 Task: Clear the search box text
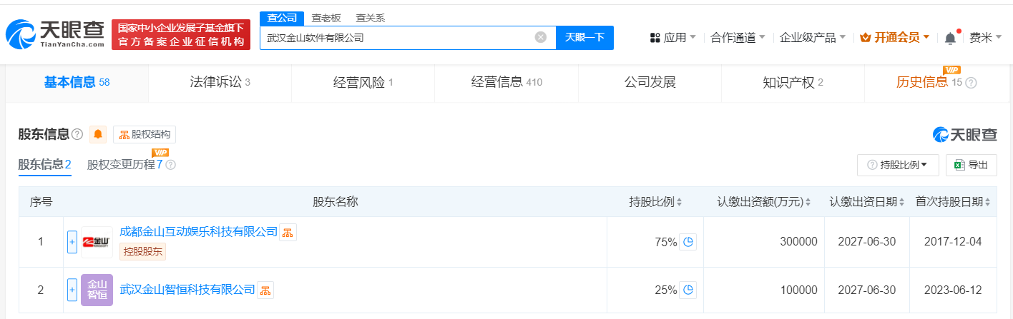(x=541, y=37)
